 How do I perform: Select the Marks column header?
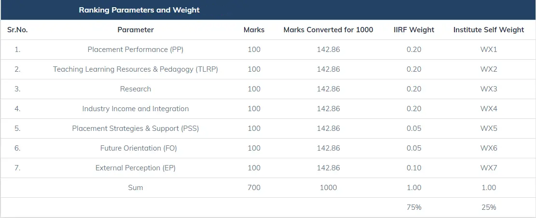(254, 30)
